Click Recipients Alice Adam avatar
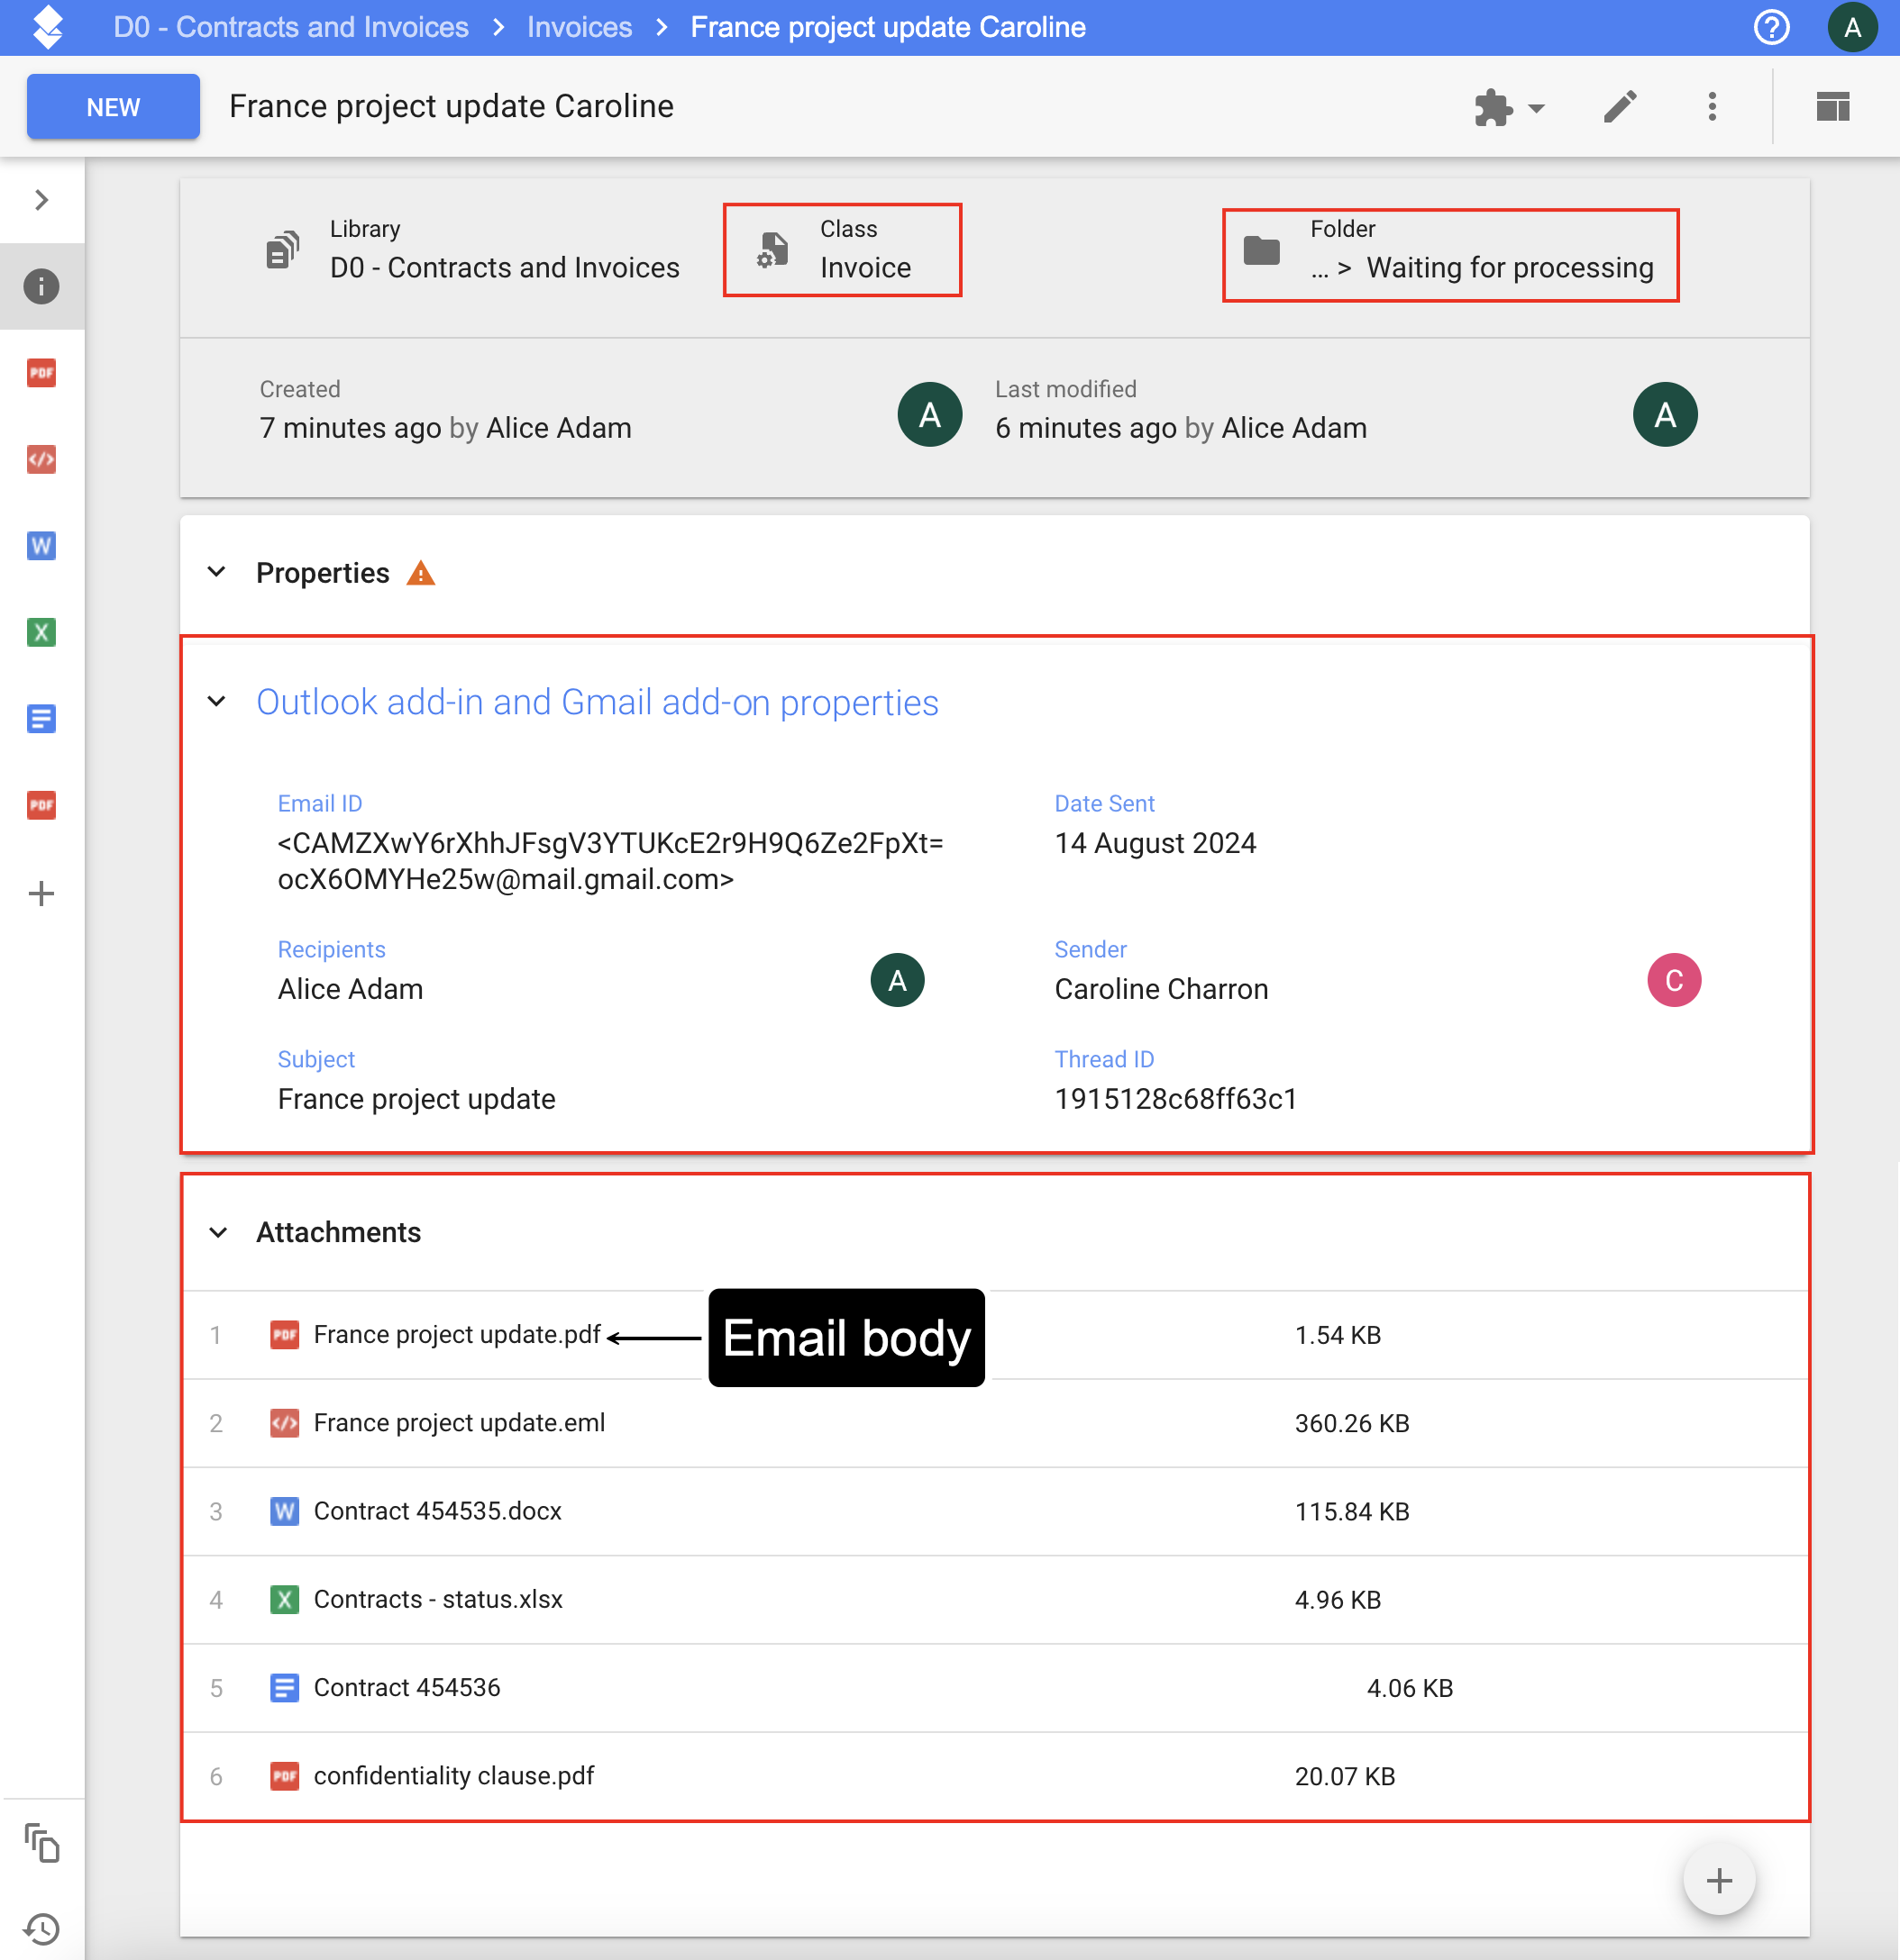The image size is (1900, 1960). tap(898, 980)
